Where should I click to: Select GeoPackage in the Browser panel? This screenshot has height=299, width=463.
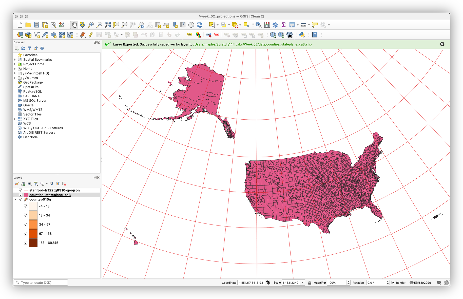(x=33, y=82)
